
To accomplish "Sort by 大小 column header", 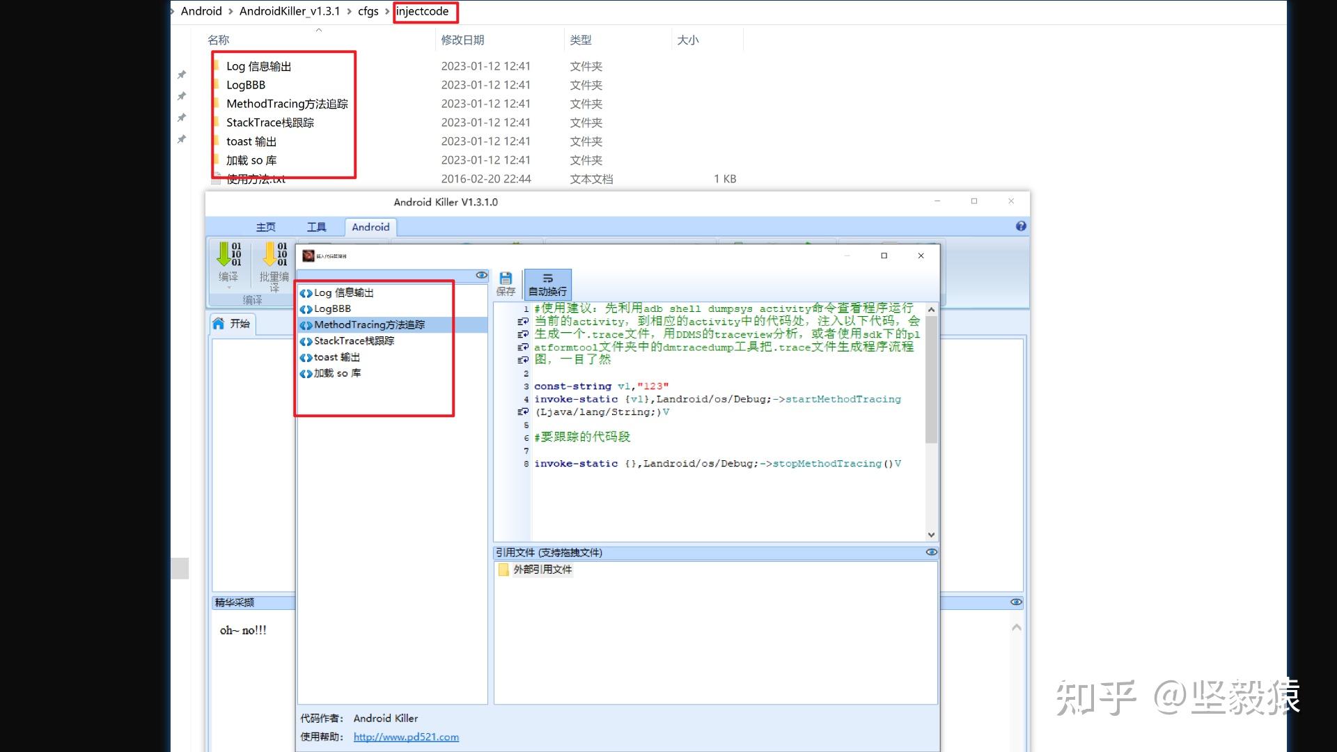I will point(688,40).
